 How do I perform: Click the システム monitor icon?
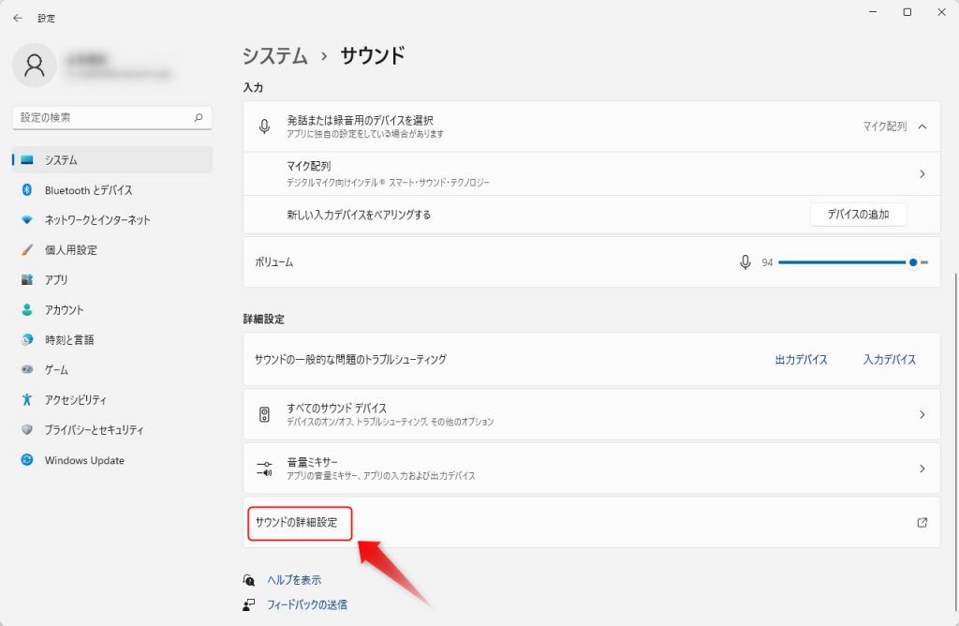click(x=27, y=159)
